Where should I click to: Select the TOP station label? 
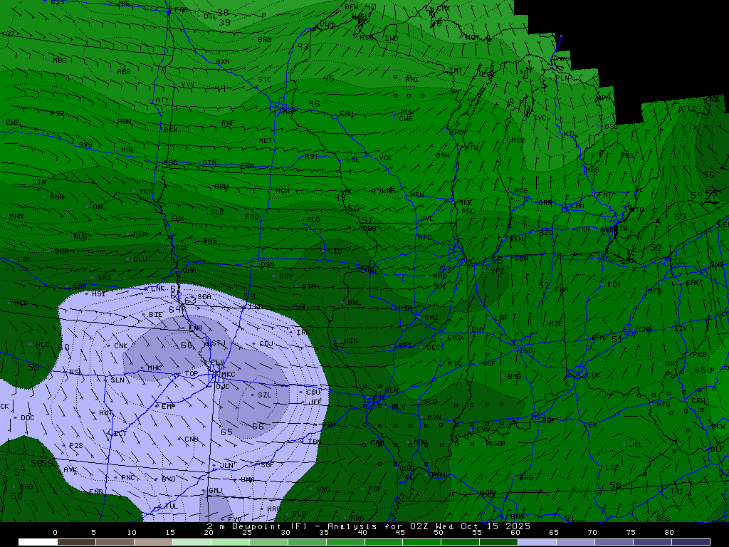coord(191,374)
